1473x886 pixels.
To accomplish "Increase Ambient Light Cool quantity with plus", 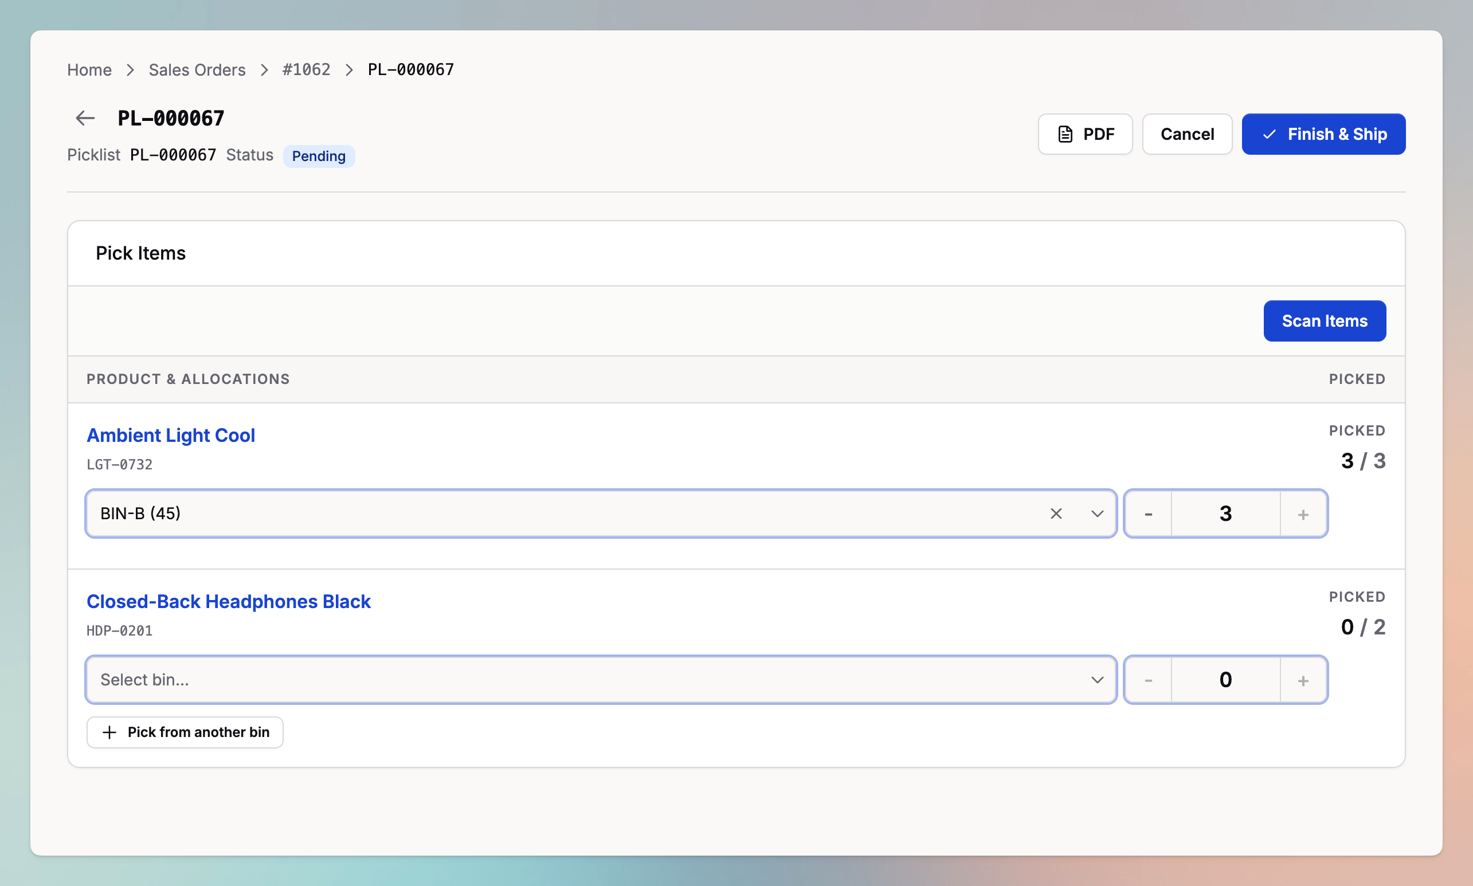I will [1303, 514].
